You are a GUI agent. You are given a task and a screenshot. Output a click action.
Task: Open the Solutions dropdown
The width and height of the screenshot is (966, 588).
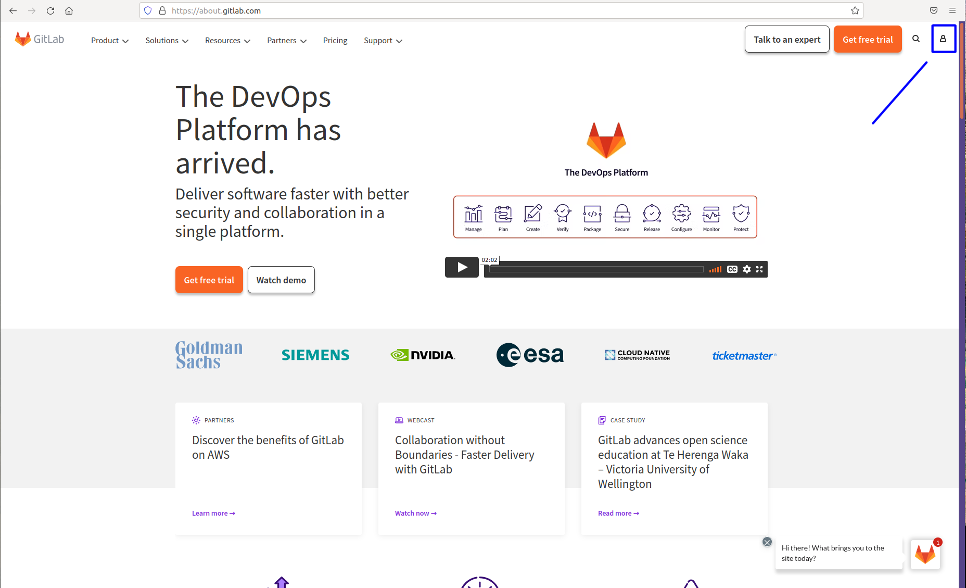point(166,41)
